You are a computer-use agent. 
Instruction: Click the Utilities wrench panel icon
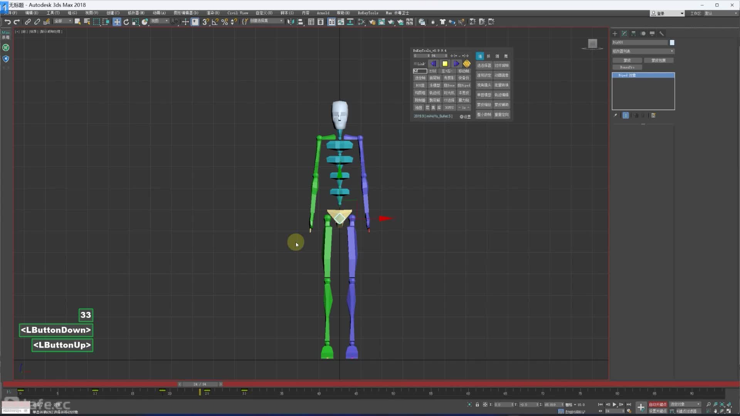661,34
